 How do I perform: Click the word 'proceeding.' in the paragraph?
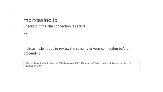(32, 54)
